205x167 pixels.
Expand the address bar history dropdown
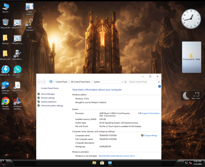pos(122,82)
